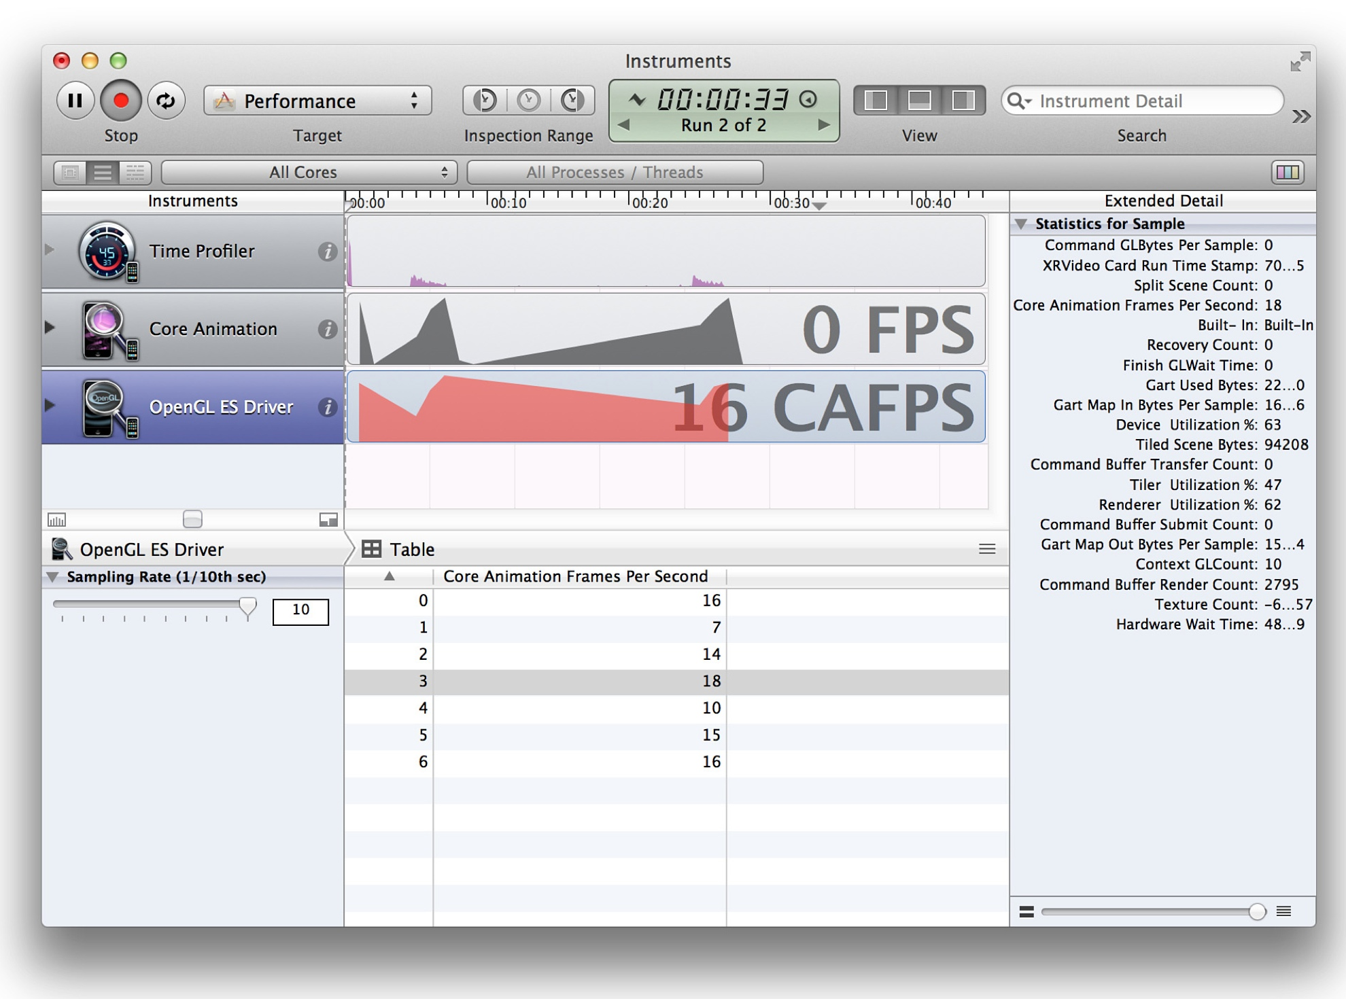Screen dimensions: 1346x999
Task: Select the third grouped display mode icon
Action: click(135, 173)
